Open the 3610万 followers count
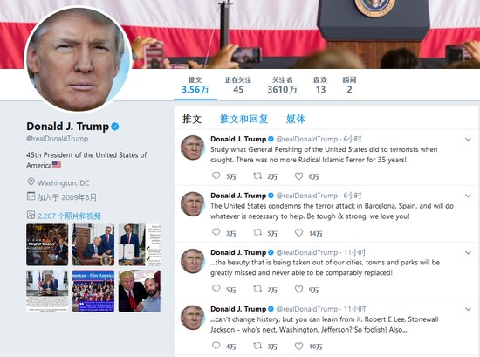Viewport: 480px width, 357px height. point(282,86)
